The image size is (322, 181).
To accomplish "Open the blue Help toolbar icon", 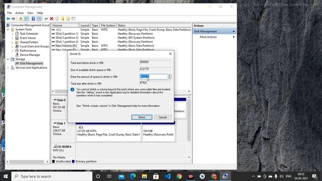I will click(x=33, y=19).
